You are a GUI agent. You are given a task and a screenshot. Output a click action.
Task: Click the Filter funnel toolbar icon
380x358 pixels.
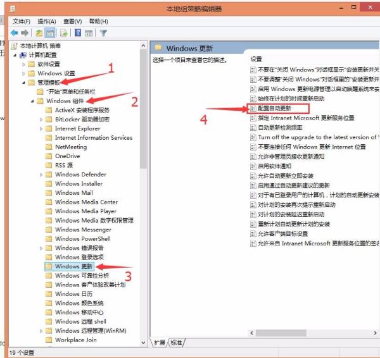[103, 33]
